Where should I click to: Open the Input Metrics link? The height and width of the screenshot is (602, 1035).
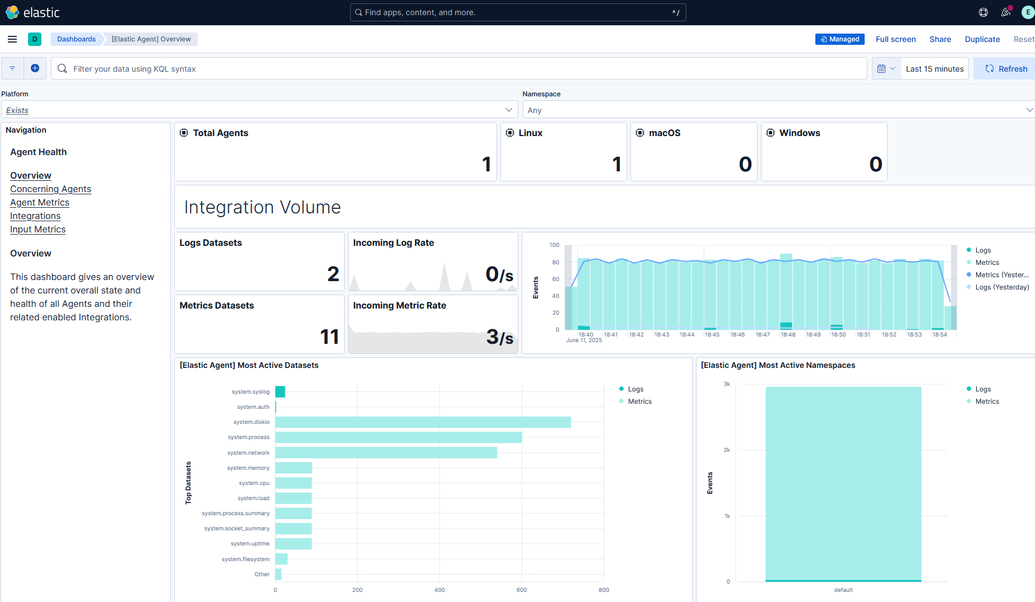point(38,229)
